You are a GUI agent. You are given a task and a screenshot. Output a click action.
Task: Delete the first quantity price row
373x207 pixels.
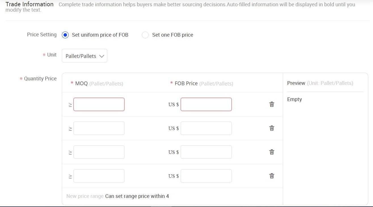coord(271,104)
